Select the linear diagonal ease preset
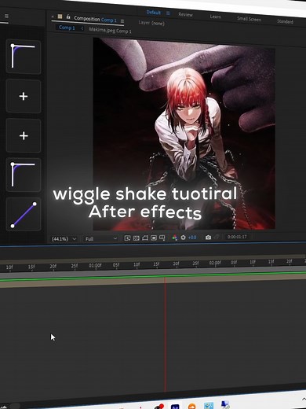This screenshot has width=306, height=409. click(24, 215)
